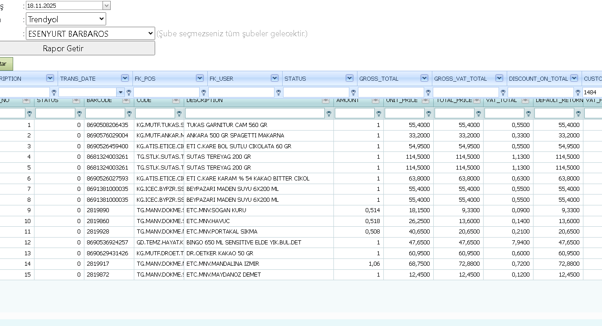Click the filter icon under GROSS_TOTAL
This screenshot has height=326, width=602.
tap(428, 92)
